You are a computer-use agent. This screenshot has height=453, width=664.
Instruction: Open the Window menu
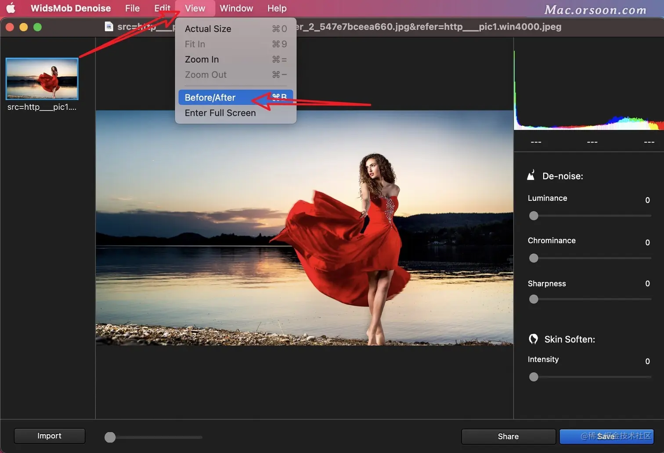[x=236, y=8]
